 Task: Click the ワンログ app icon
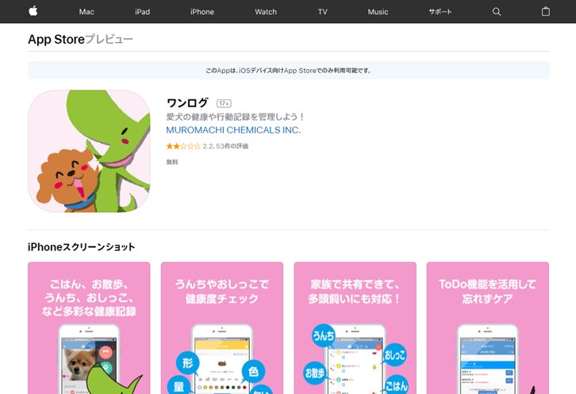[x=89, y=151]
